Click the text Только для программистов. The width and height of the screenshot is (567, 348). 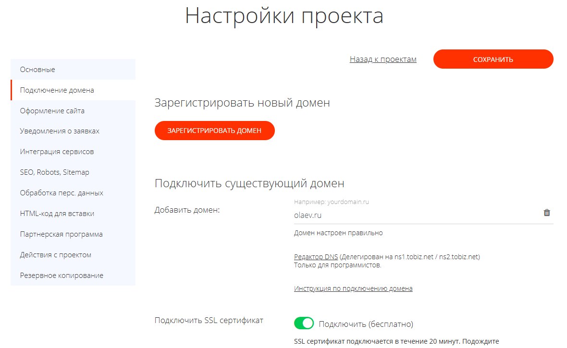point(337,265)
